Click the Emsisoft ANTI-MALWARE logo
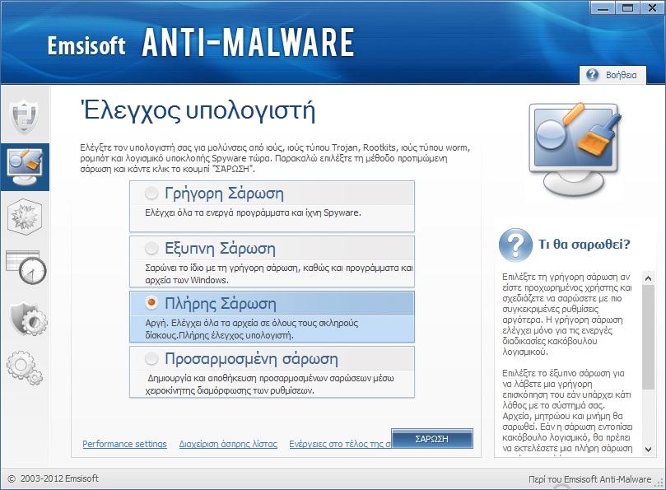The image size is (666, 490). point(201,43)
